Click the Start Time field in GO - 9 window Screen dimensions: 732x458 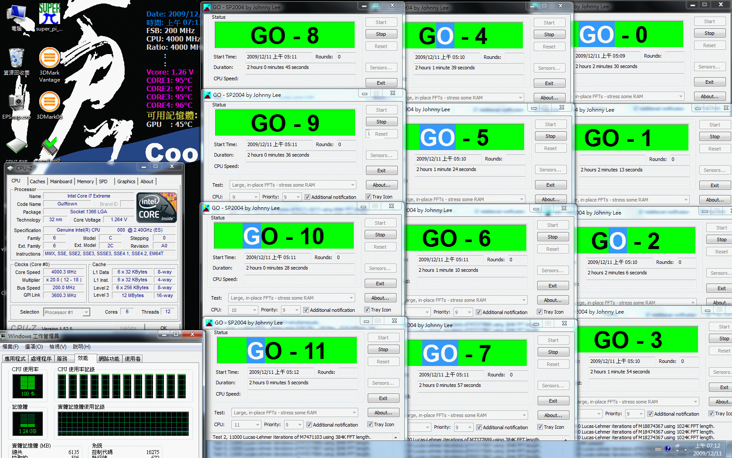pyautogui.click(x=280, y=144)
